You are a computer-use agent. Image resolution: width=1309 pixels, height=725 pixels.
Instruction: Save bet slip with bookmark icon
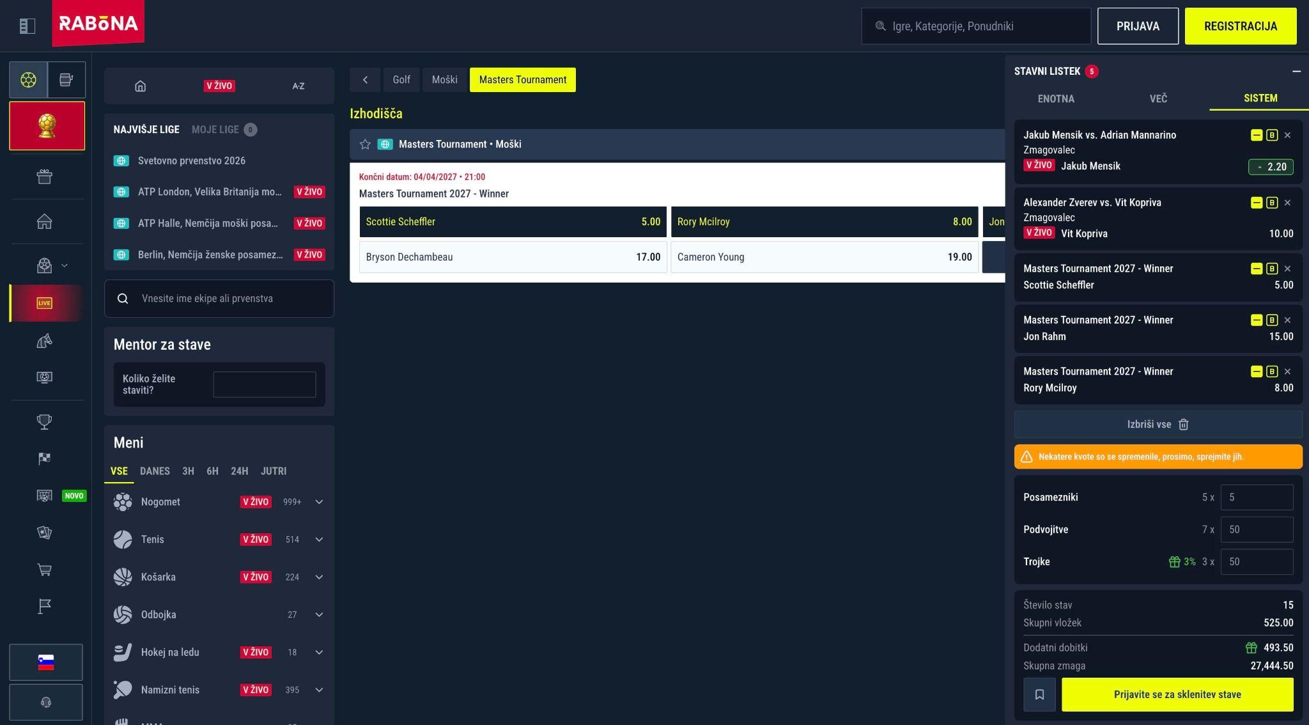1039,694
